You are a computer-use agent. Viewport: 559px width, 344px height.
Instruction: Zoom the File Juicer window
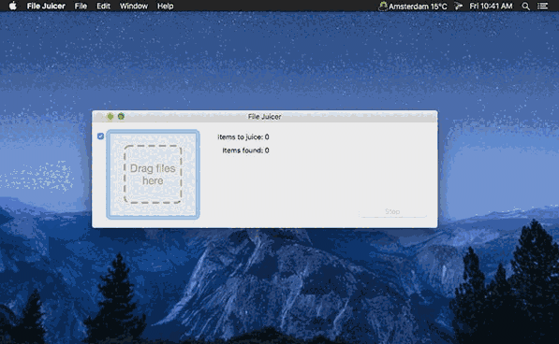tap(121, 116)
